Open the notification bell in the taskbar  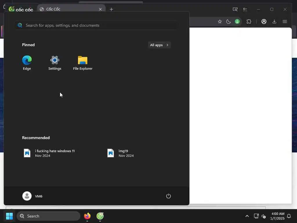coord(289,216)
